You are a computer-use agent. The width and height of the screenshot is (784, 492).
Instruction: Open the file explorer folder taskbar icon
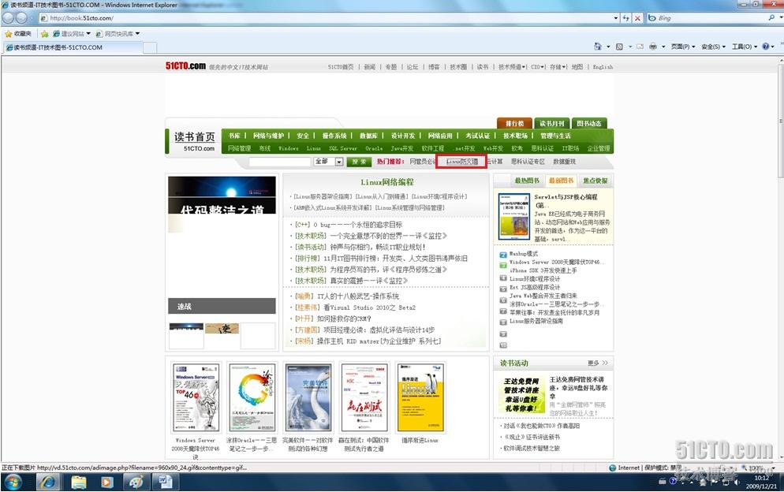(x=79, y=482)
